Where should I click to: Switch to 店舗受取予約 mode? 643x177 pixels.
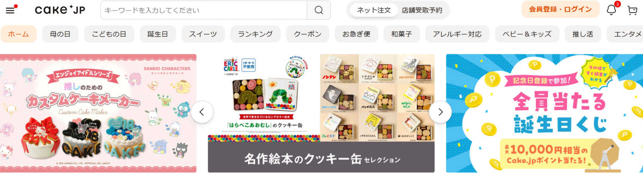422,10
